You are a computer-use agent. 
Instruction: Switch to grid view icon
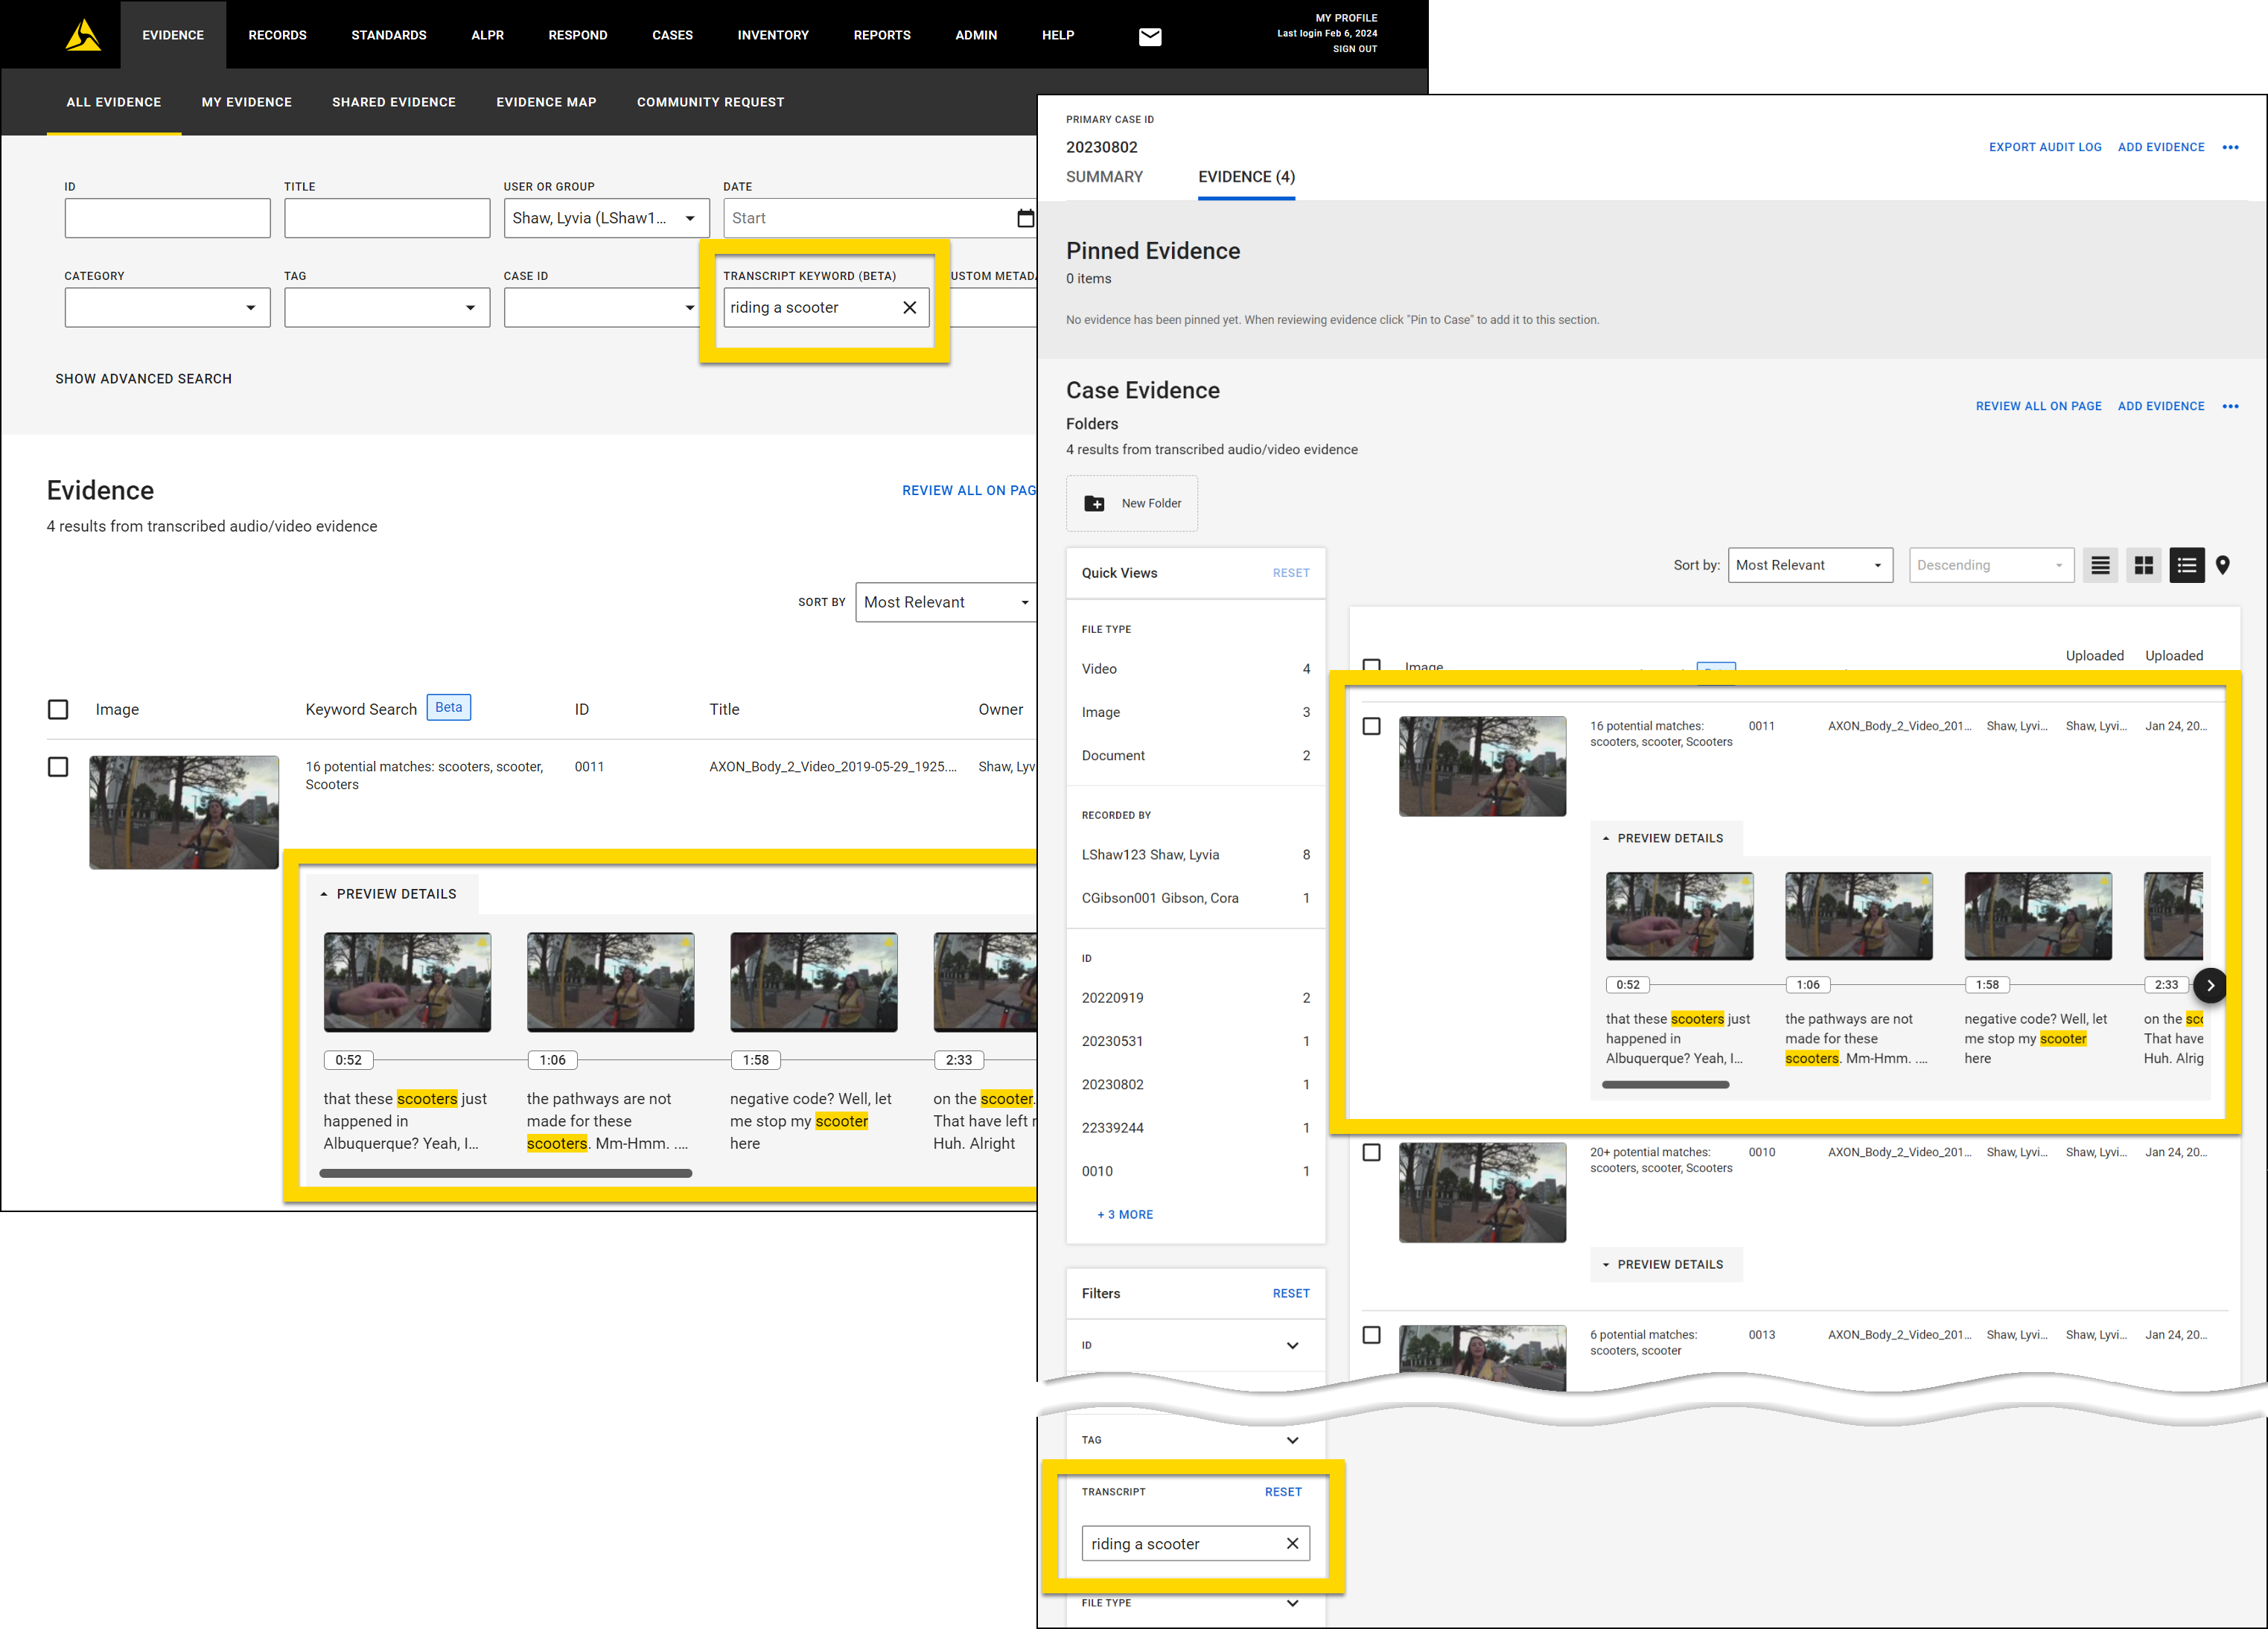2143,566
